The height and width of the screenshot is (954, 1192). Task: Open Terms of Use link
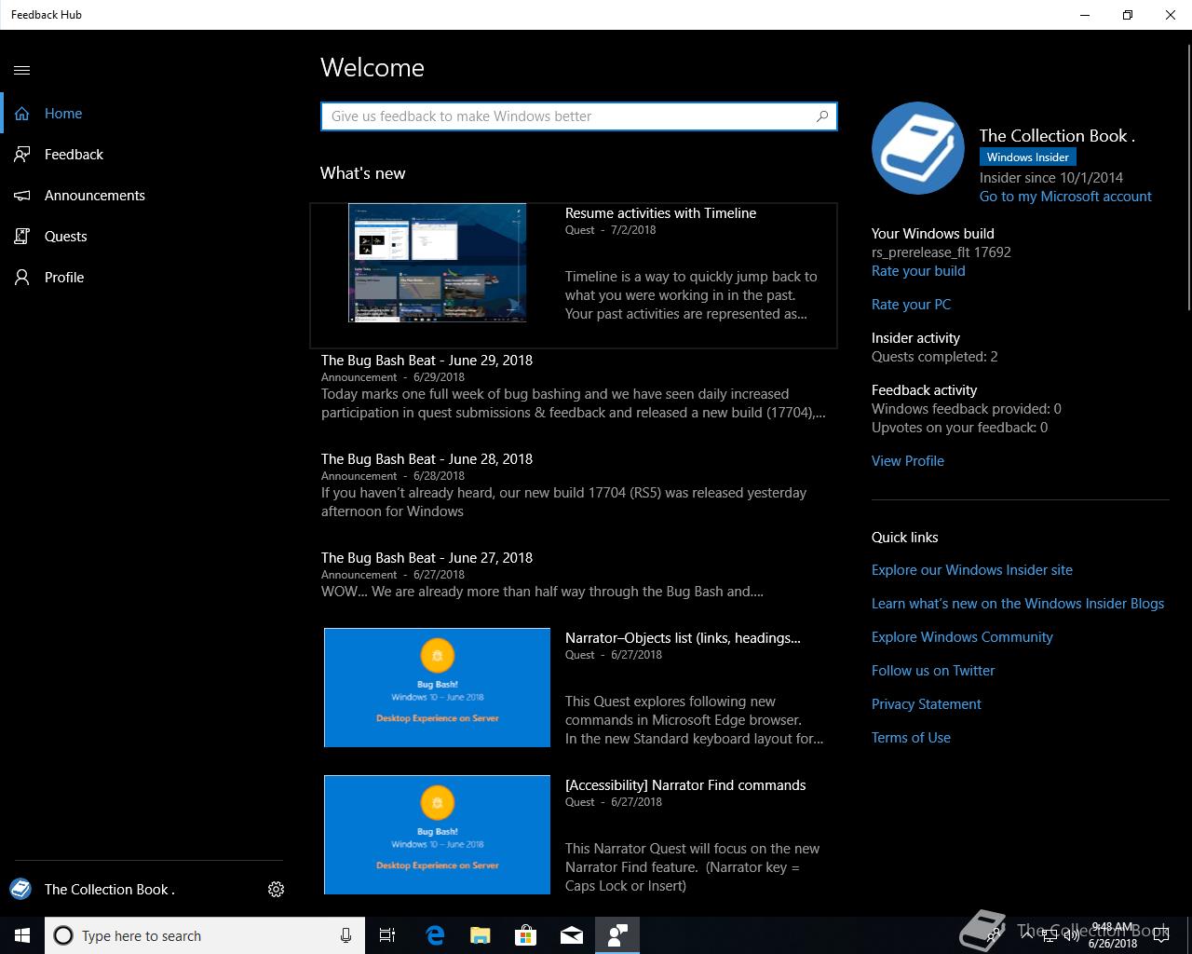911,738
